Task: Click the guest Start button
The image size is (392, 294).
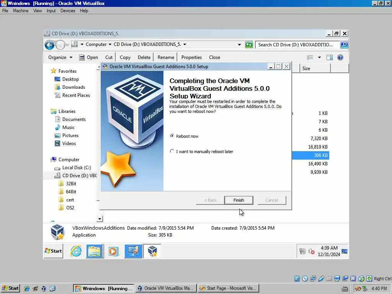Action: click(x=53, y=251)
